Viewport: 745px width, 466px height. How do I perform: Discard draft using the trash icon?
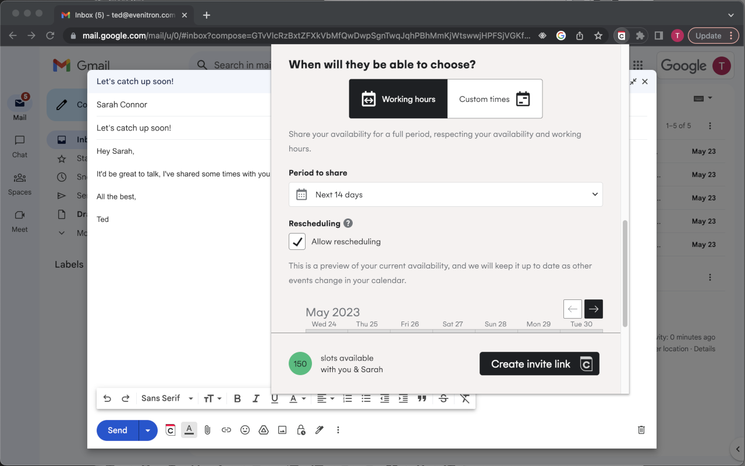pyautogui.click(x=641, y=430)
